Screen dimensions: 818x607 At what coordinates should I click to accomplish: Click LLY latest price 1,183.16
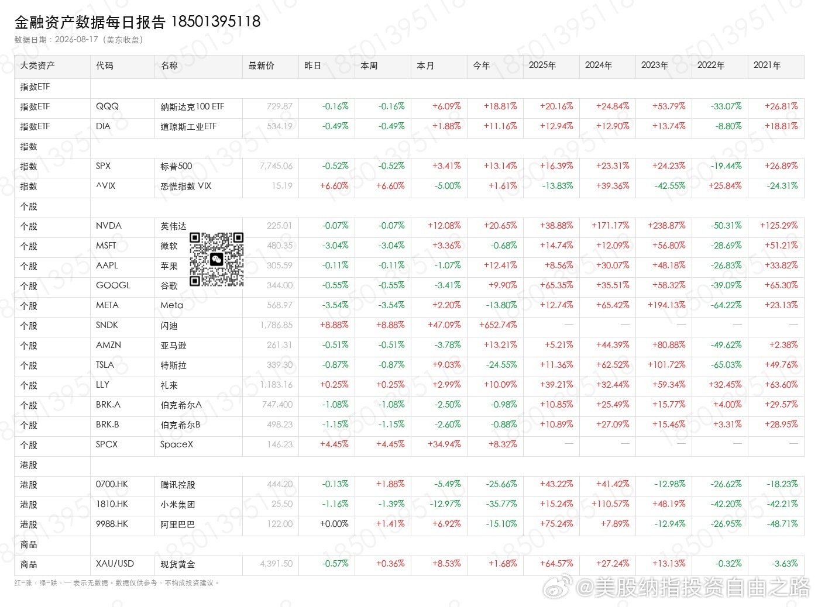277,385
